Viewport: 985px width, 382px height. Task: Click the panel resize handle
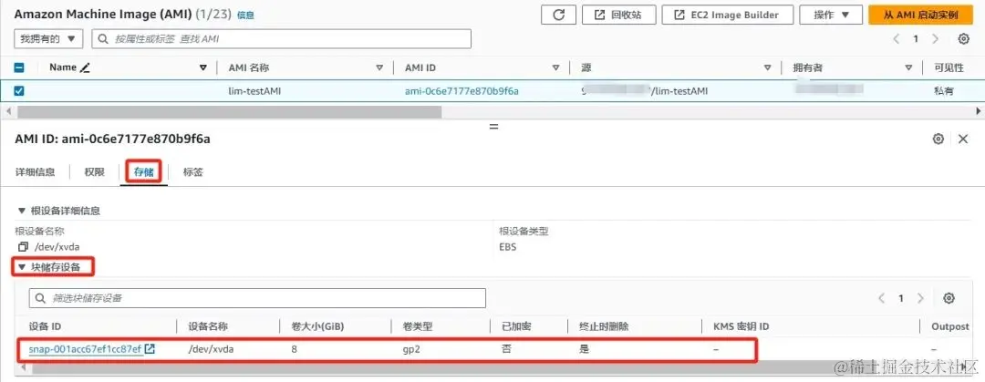click(493, 127)
